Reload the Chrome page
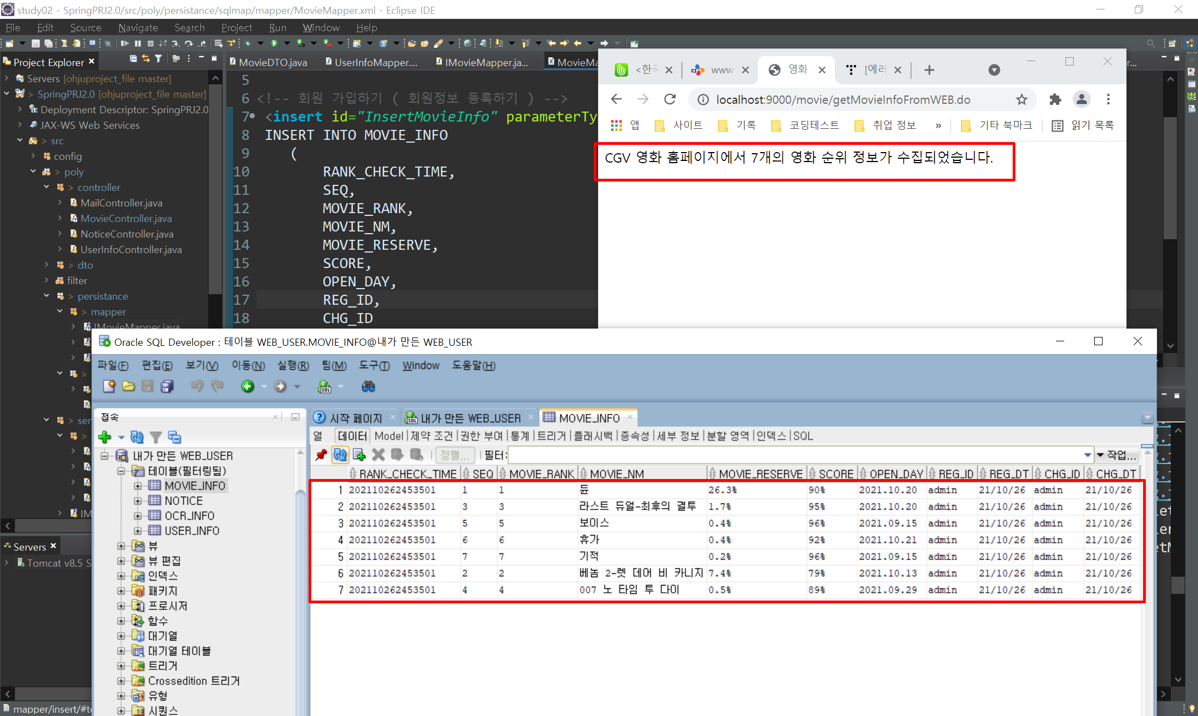Screen dimensions: 1198x716 (670, 99)
